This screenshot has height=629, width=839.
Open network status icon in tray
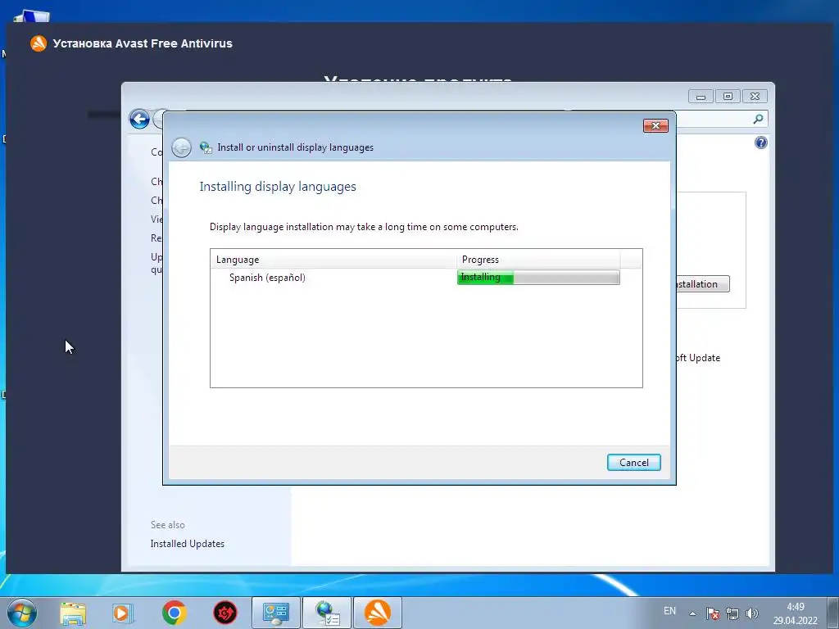pyautogui.click(x=732, y=613)
